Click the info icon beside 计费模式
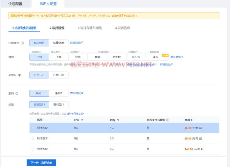 pyautogui.click(x=22, y=43)
